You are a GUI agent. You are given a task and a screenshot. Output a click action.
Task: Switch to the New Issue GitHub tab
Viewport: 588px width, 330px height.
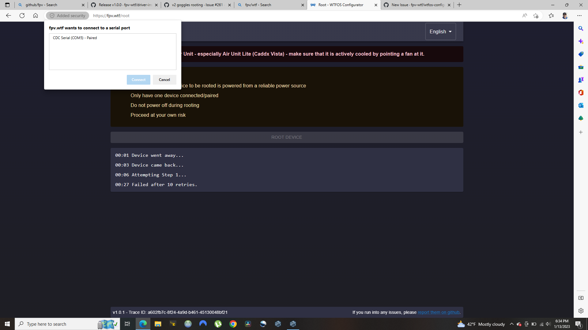[x=414, y=5]
